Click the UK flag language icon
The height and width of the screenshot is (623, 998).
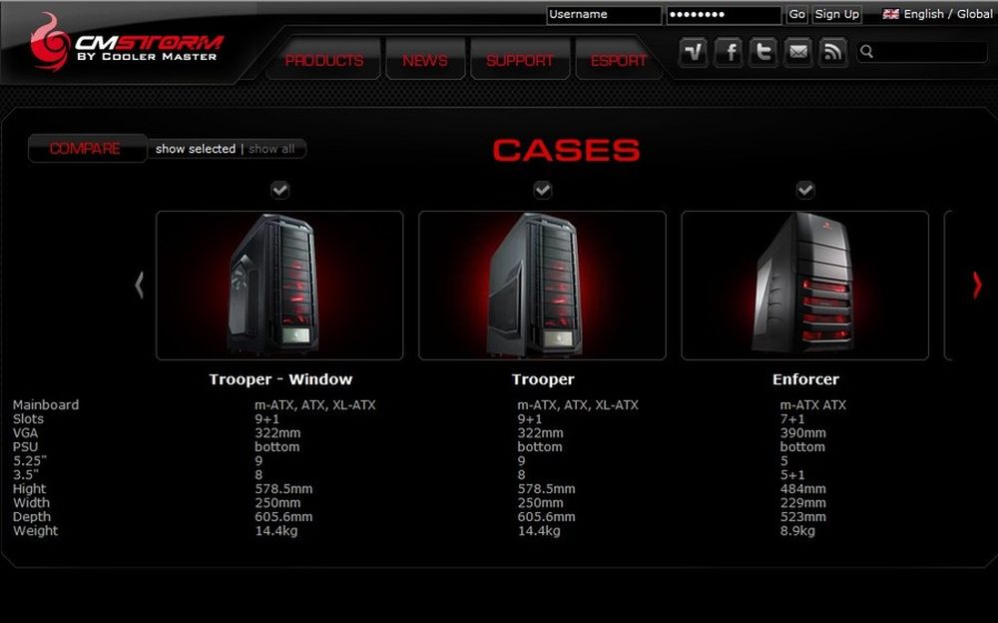tap(890, 15)
